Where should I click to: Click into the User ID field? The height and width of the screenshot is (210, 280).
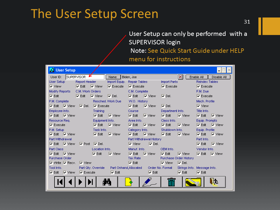85,77
